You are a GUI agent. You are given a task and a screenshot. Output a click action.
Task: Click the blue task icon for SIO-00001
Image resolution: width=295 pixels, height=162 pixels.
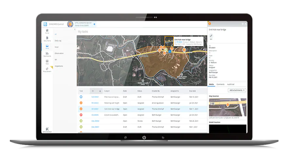(x=81, y=97)
